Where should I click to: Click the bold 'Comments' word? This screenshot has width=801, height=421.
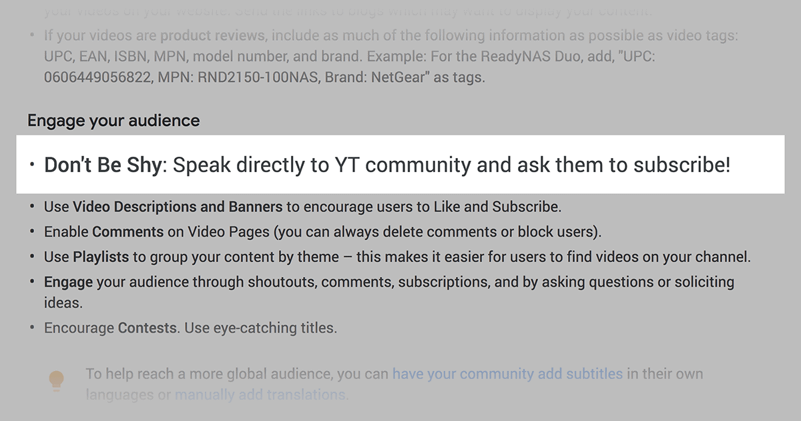point(128,232)
